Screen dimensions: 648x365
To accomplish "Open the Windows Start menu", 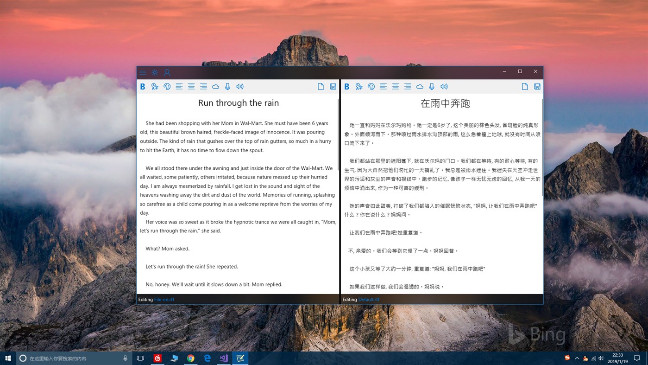I will coord(8,358).
